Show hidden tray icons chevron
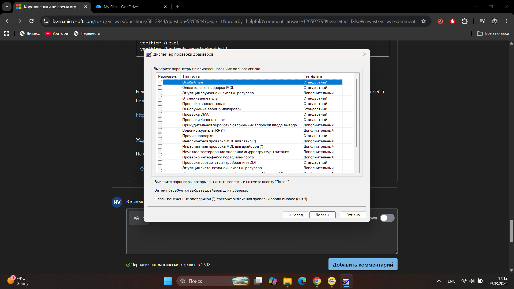Image resolution: width=514 pixels, height=289 pixels. (x=439, y=281)
